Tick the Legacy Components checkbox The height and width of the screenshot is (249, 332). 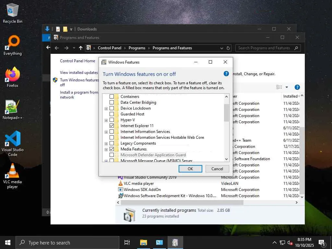112,143
